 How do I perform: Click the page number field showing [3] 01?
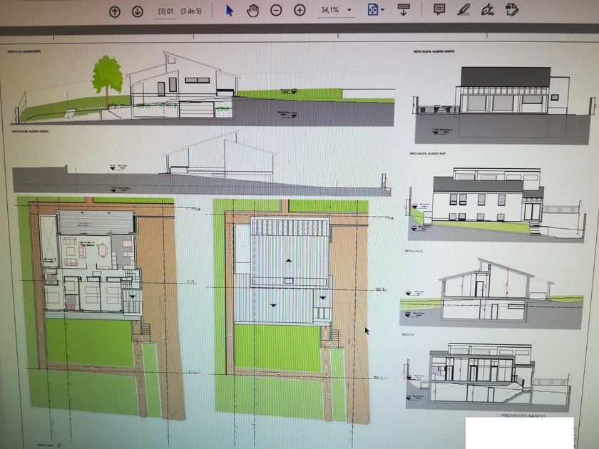coord(165,11)
